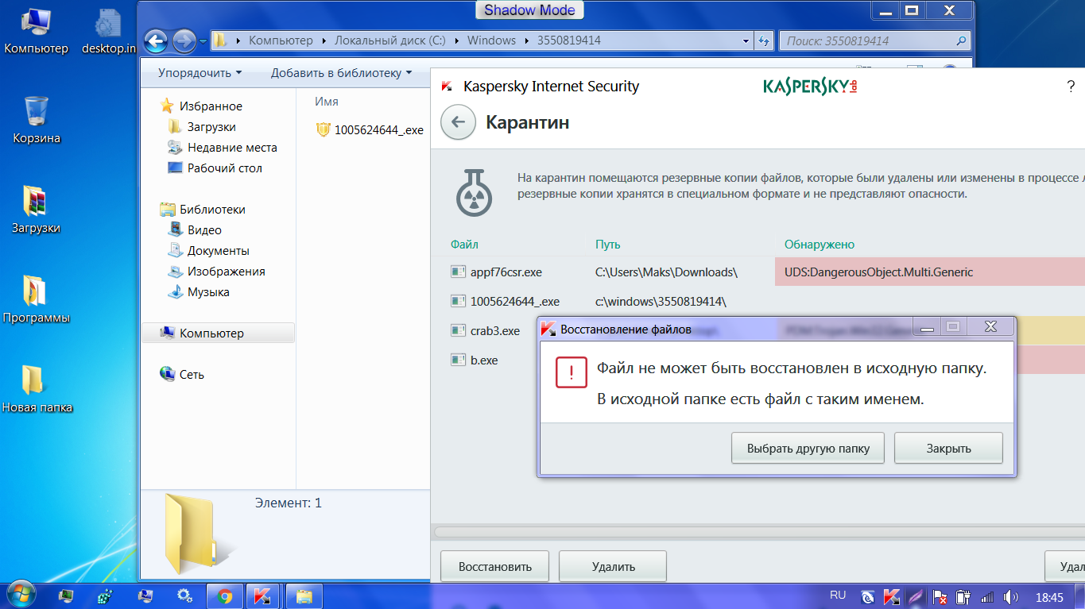Open the Action Center flag icon in tray

pos(940,596)
